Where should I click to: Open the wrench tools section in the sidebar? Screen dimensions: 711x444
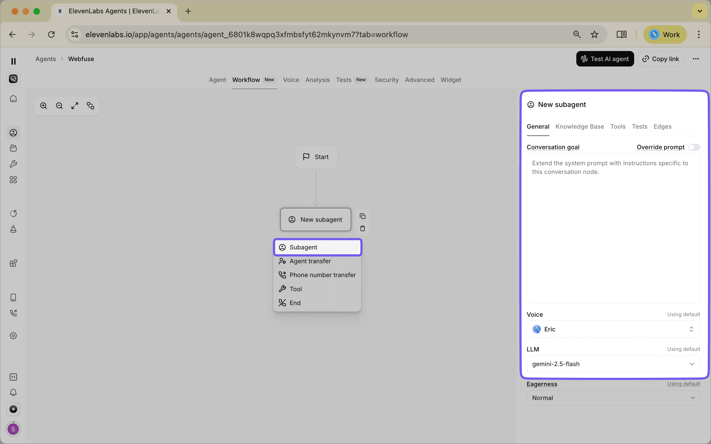click(13, 164)
